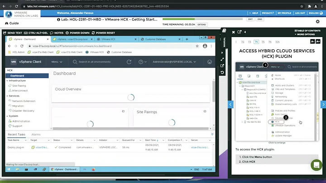The width and height of the screenshot is (326, 183).
Task: Open Task Name column filter dropdown
Action: [x=25, y=140]
